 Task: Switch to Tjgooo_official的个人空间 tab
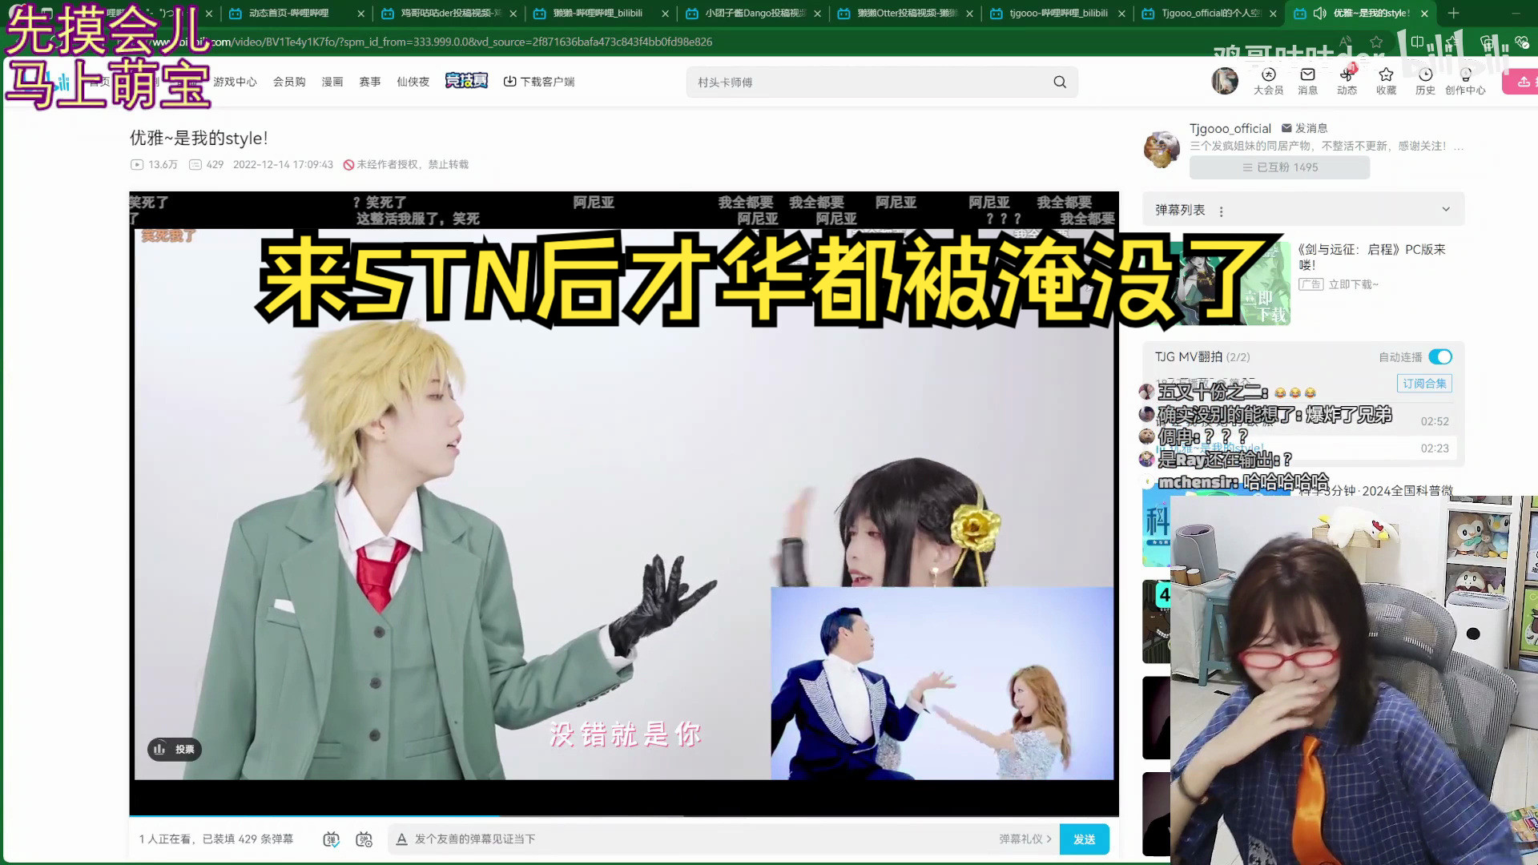(1210, 14)
